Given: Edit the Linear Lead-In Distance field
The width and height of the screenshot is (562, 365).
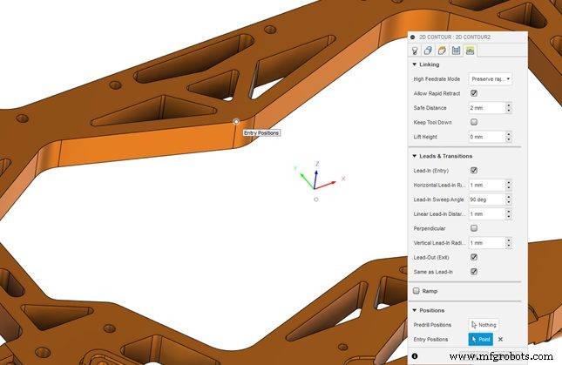Looking at the screenshot, I should coord(487,213).
